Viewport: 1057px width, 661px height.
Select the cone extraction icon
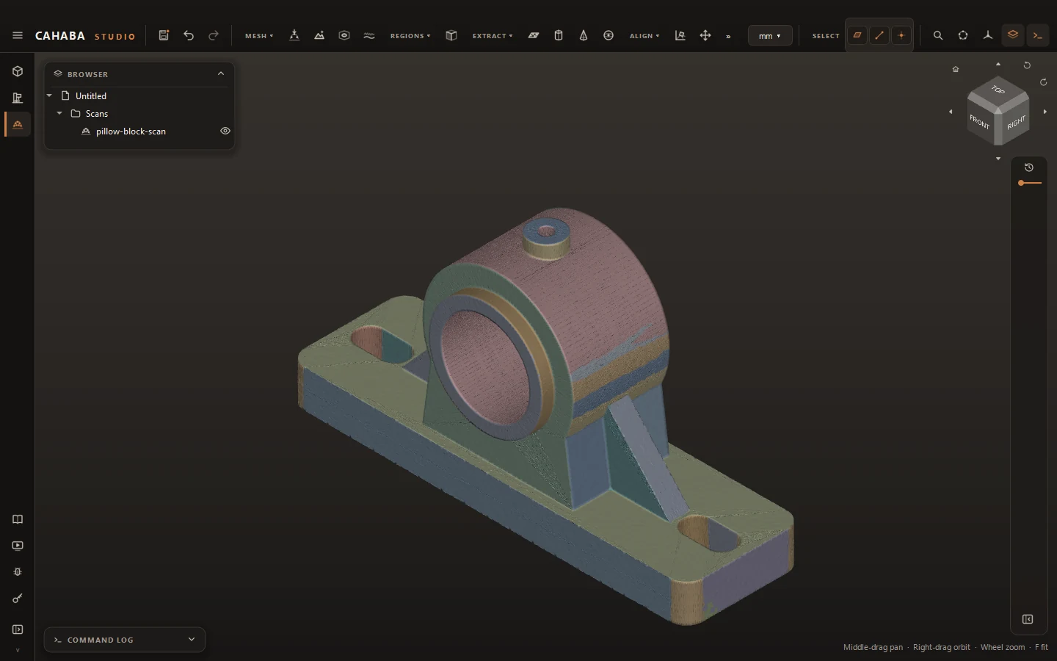click(584, 35)
